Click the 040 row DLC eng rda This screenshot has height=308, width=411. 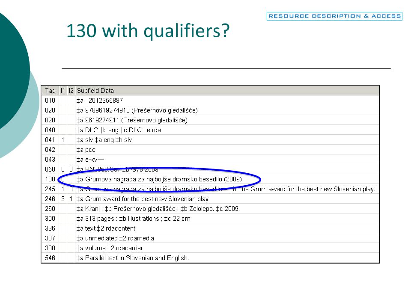[x=210, y=130]
